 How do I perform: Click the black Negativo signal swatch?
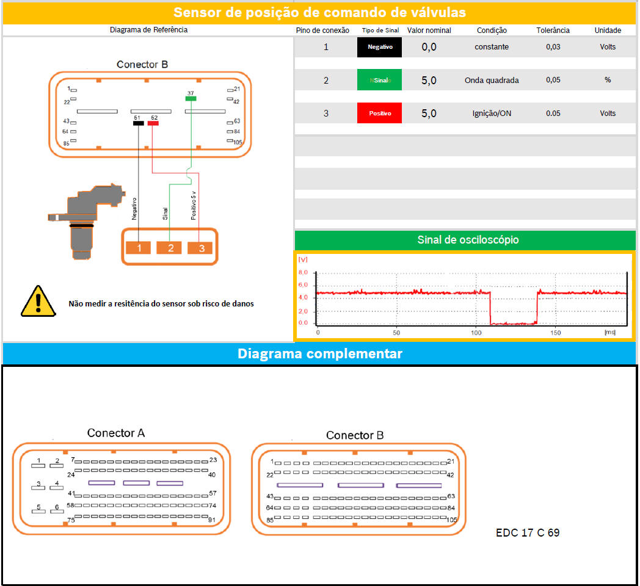pyautogui.click(x=379, y=47)
